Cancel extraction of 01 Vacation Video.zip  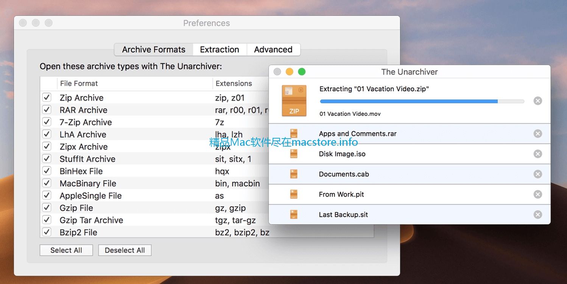click(537, 101)
